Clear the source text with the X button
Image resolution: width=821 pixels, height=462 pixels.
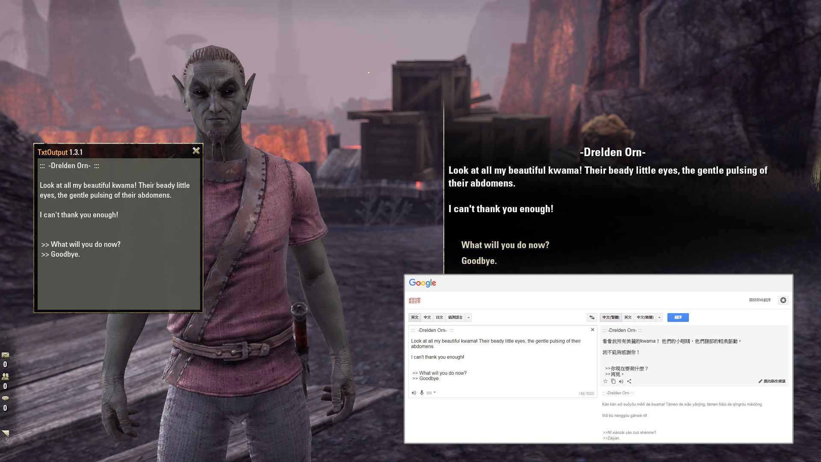(x=592, y=329)
